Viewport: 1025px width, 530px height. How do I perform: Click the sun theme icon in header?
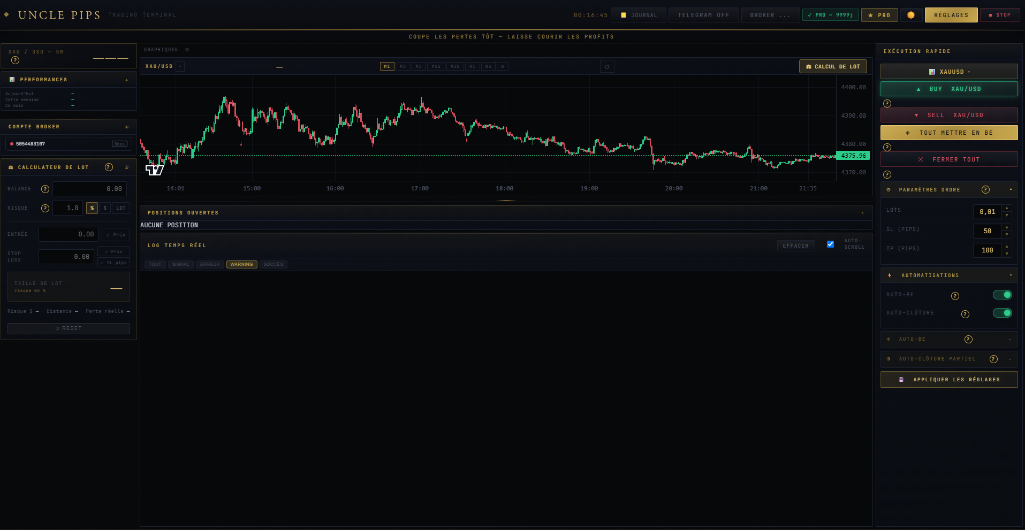[x=911, y=15]
